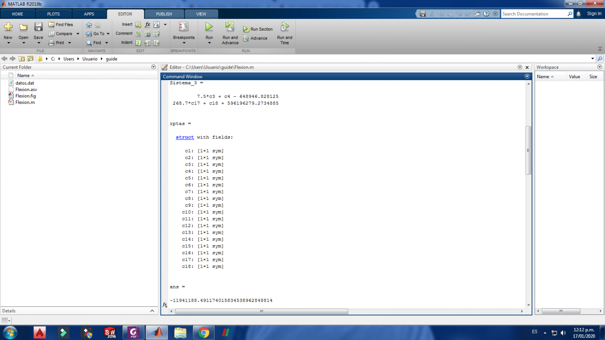Select datos.dat in Current Folder
The image size is (605, 340).
(x=25, y=83)
